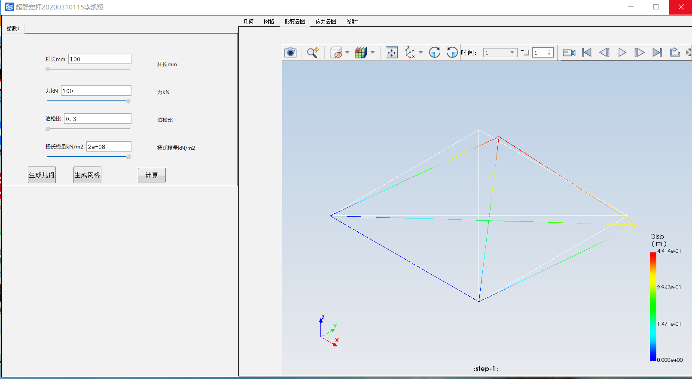
Task: Expand the visibility cube dropdown arrow
Action: click(x=347, y=52)
